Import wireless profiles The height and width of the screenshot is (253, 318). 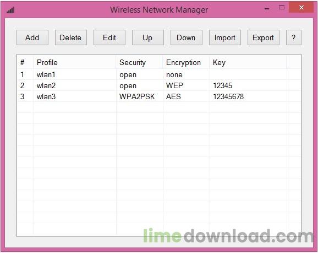pos(225,37)
